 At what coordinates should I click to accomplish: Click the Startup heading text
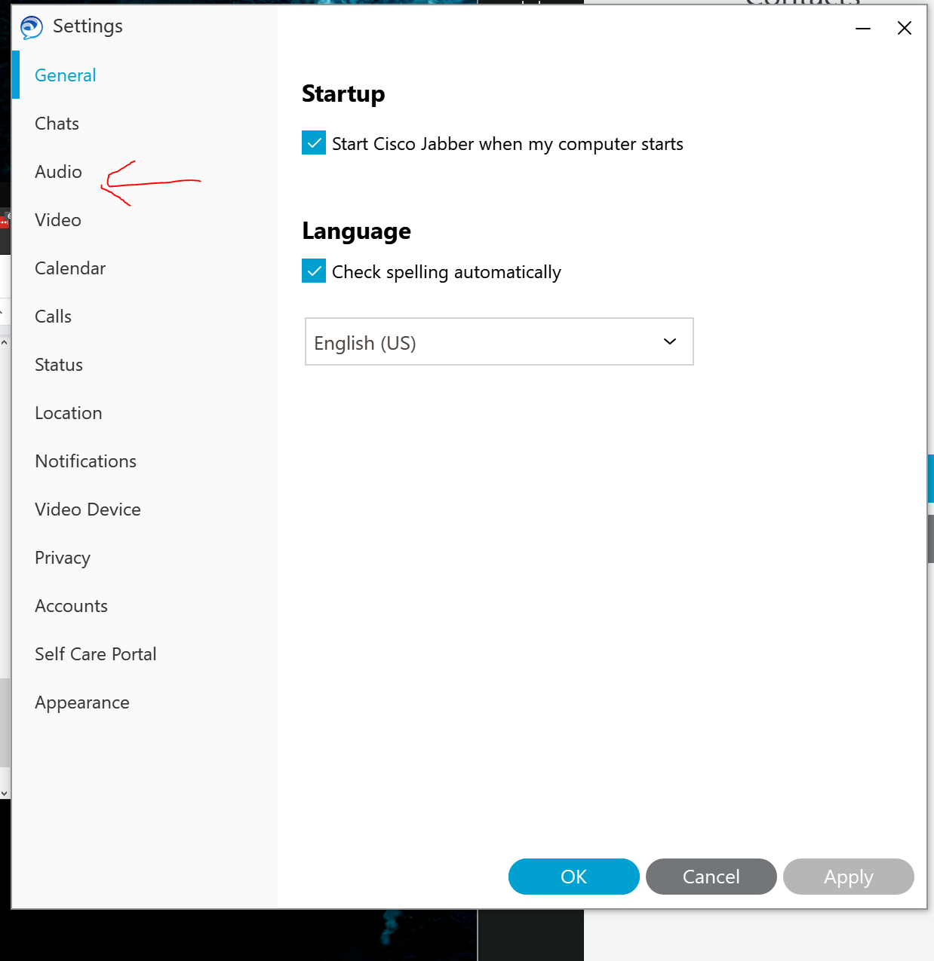click(x=343, y=94)
